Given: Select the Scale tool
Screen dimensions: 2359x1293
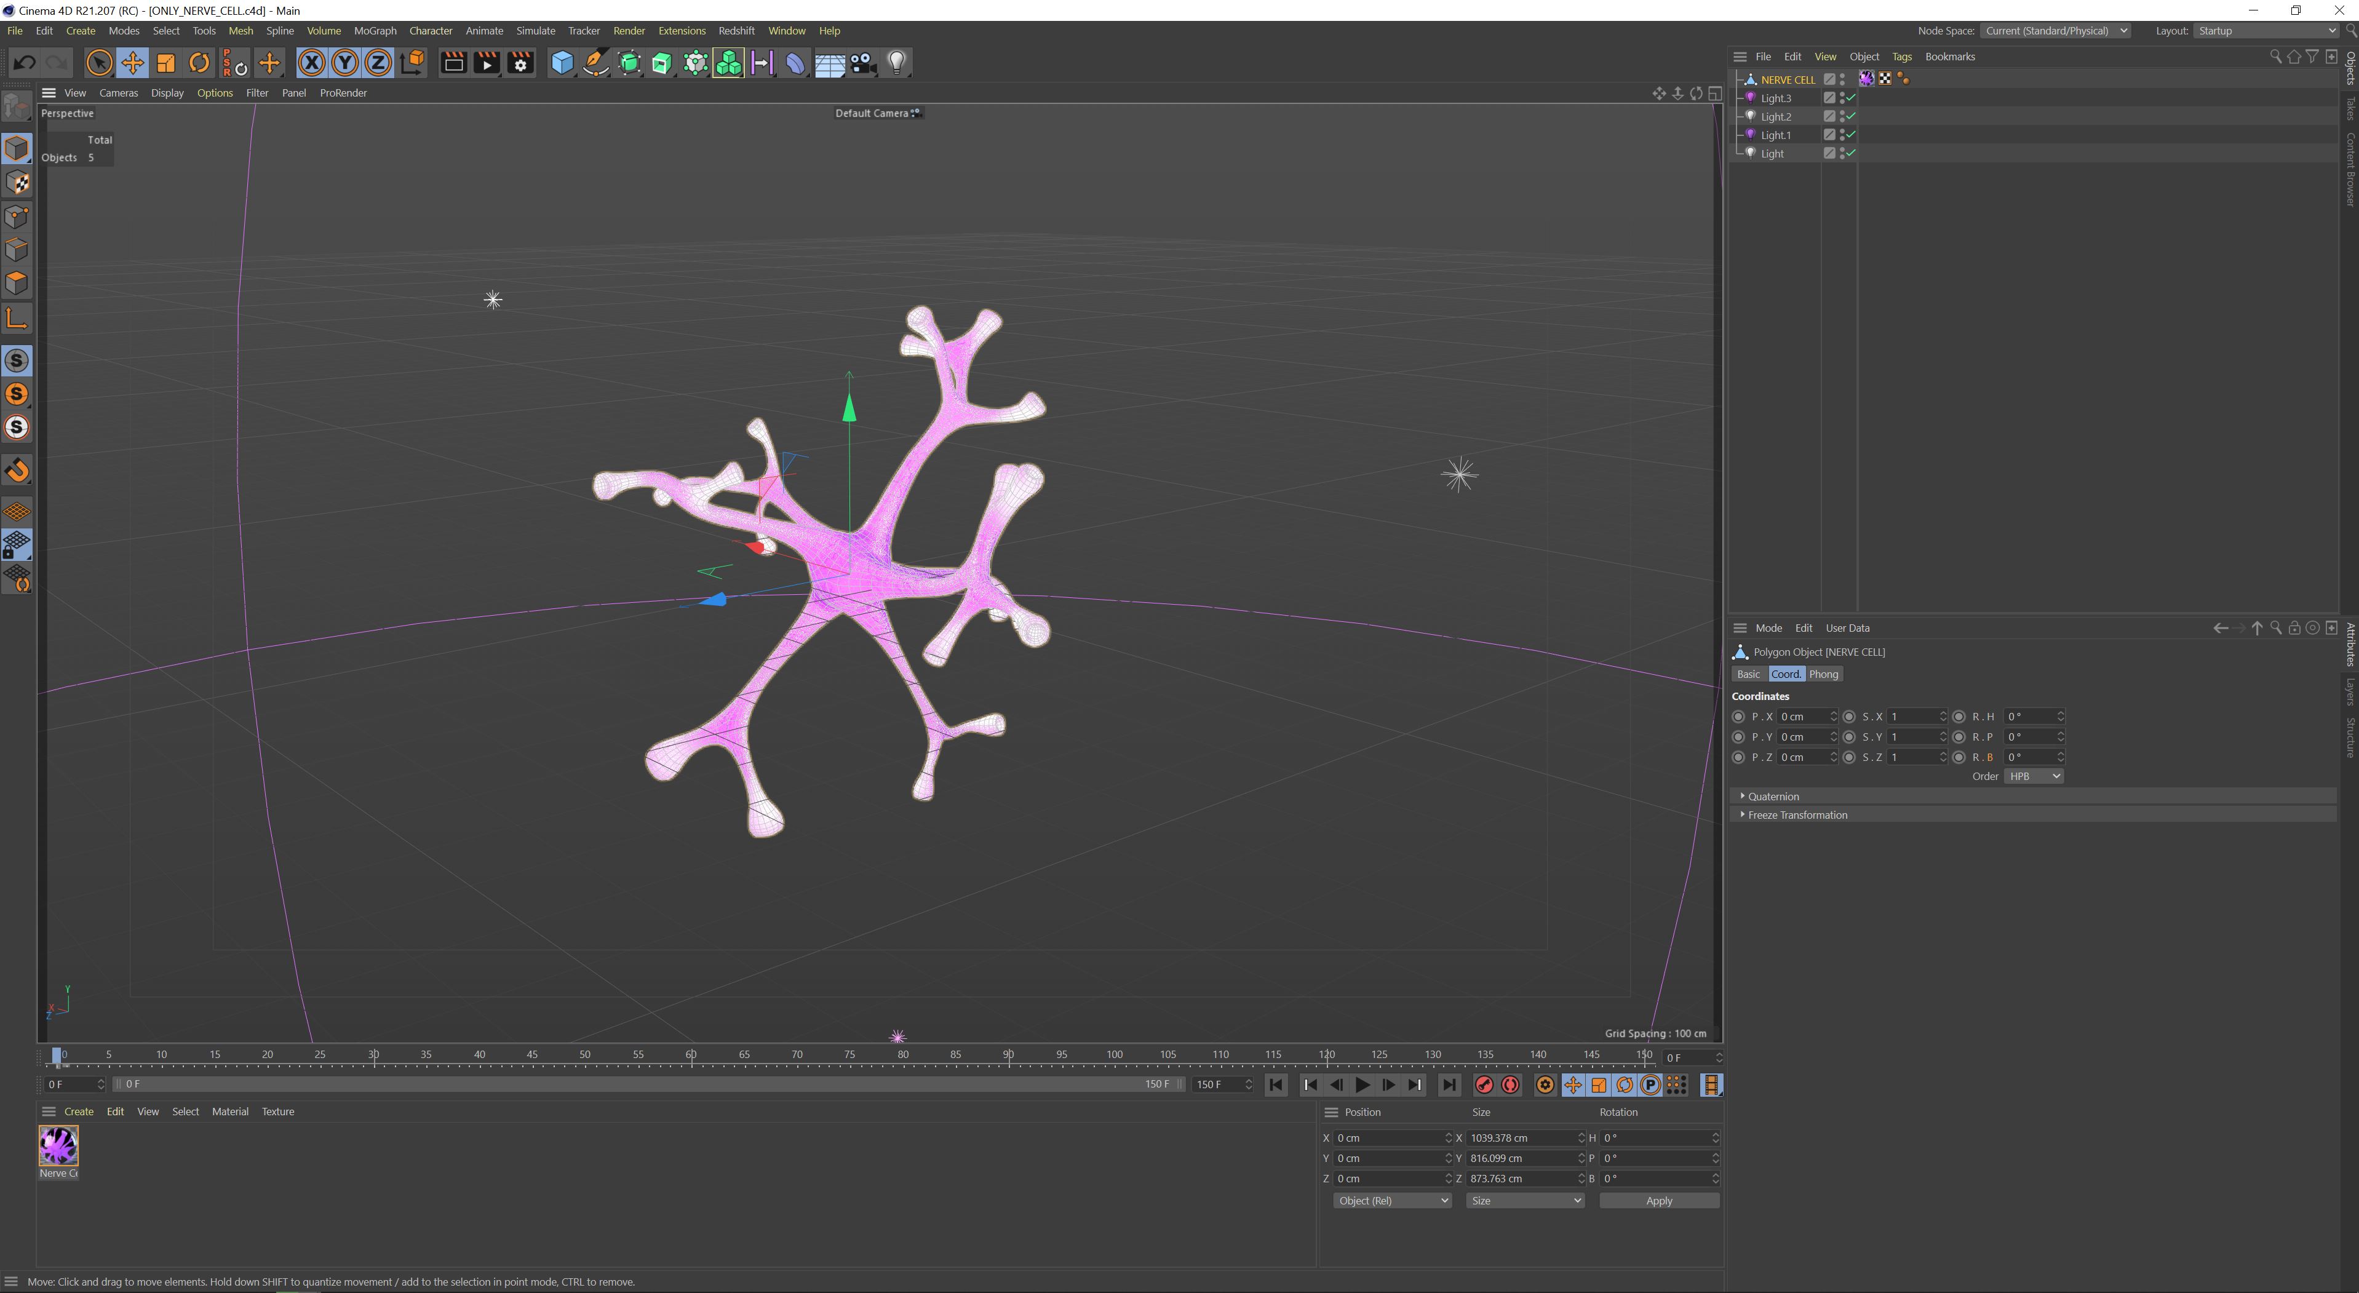Looking at the screenshot, I should (165, 63).
